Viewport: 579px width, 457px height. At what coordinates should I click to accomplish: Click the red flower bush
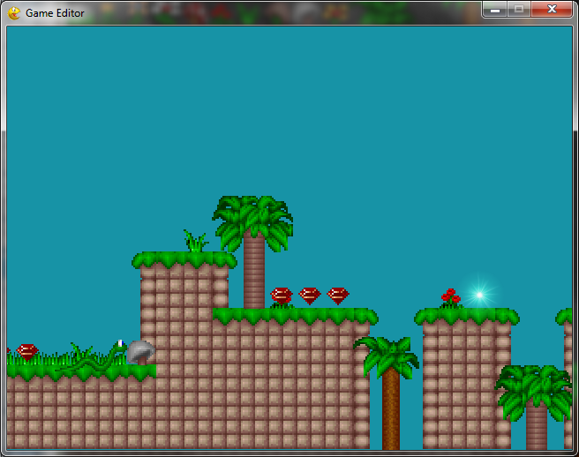tap(451, 298)
